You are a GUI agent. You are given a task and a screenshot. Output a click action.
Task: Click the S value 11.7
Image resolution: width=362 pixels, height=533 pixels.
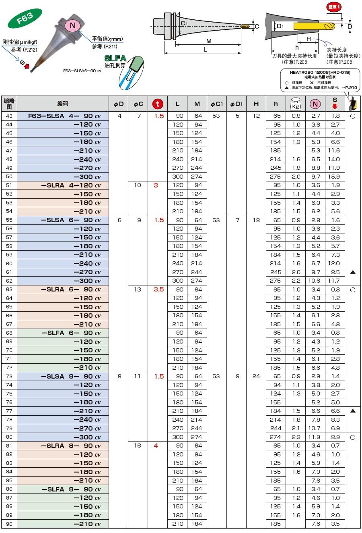(334, 281)
